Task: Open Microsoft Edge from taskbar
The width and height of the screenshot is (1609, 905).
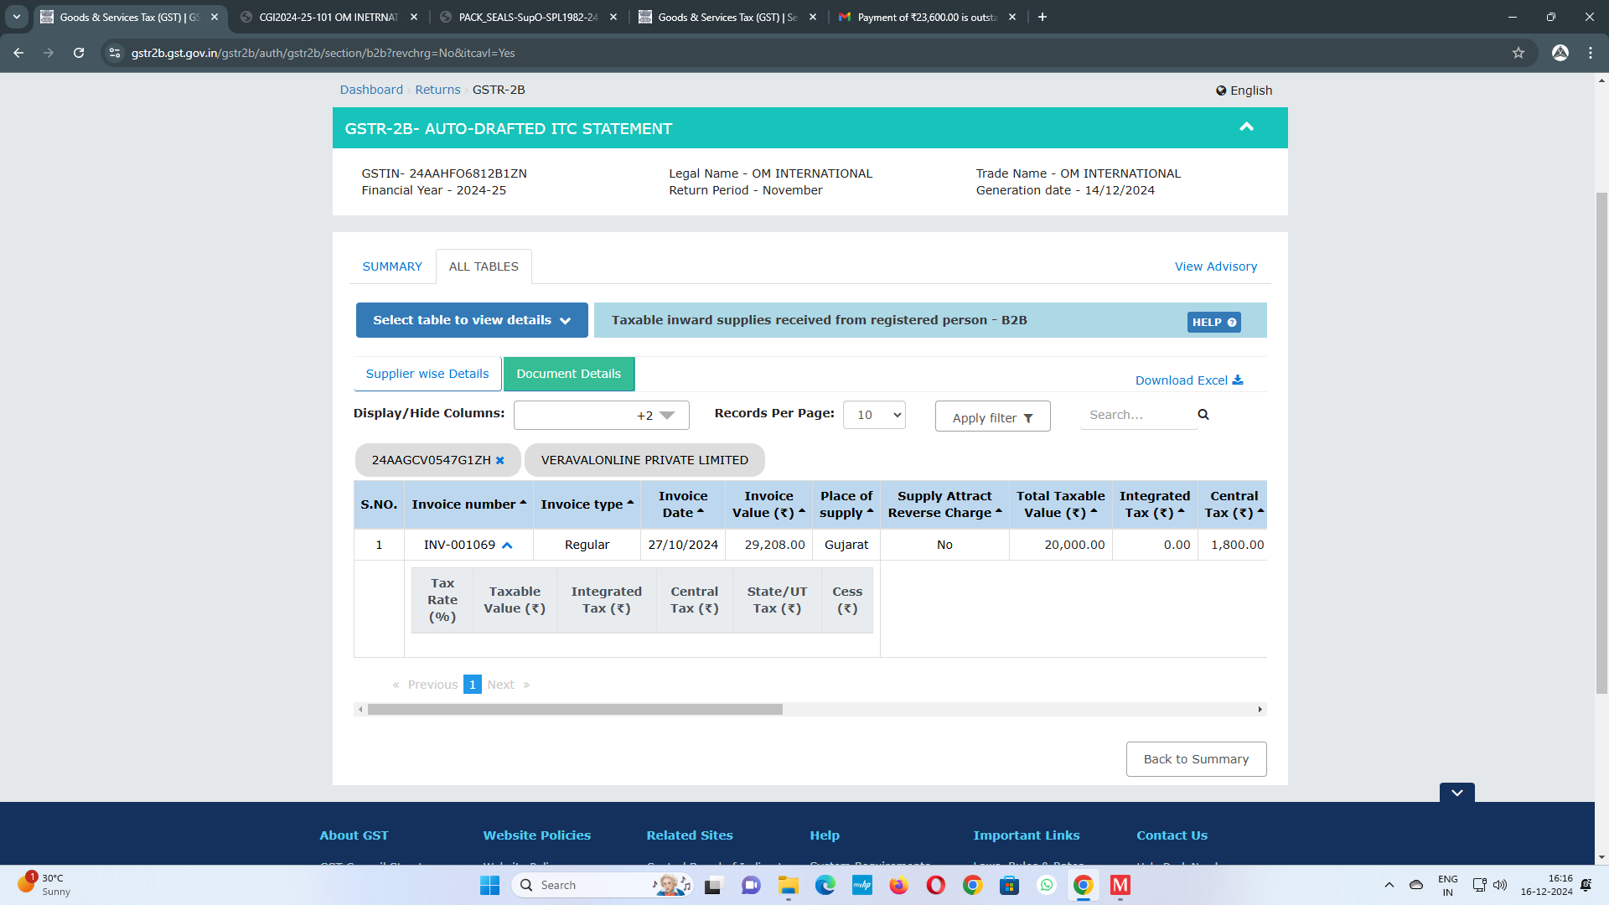Action: click(x=825, y=885)
